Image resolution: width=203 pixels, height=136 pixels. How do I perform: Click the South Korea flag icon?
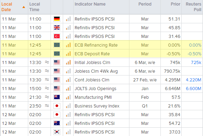(57, 132)
